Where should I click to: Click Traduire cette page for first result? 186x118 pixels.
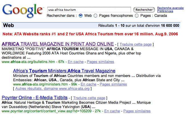136,44
